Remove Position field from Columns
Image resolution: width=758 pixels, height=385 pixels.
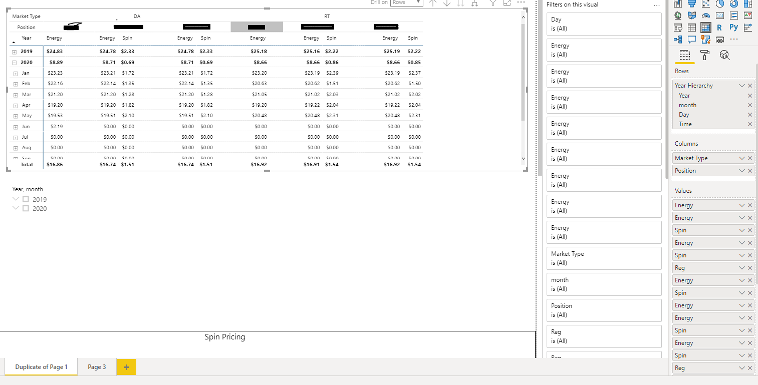(x=750, y=171)
